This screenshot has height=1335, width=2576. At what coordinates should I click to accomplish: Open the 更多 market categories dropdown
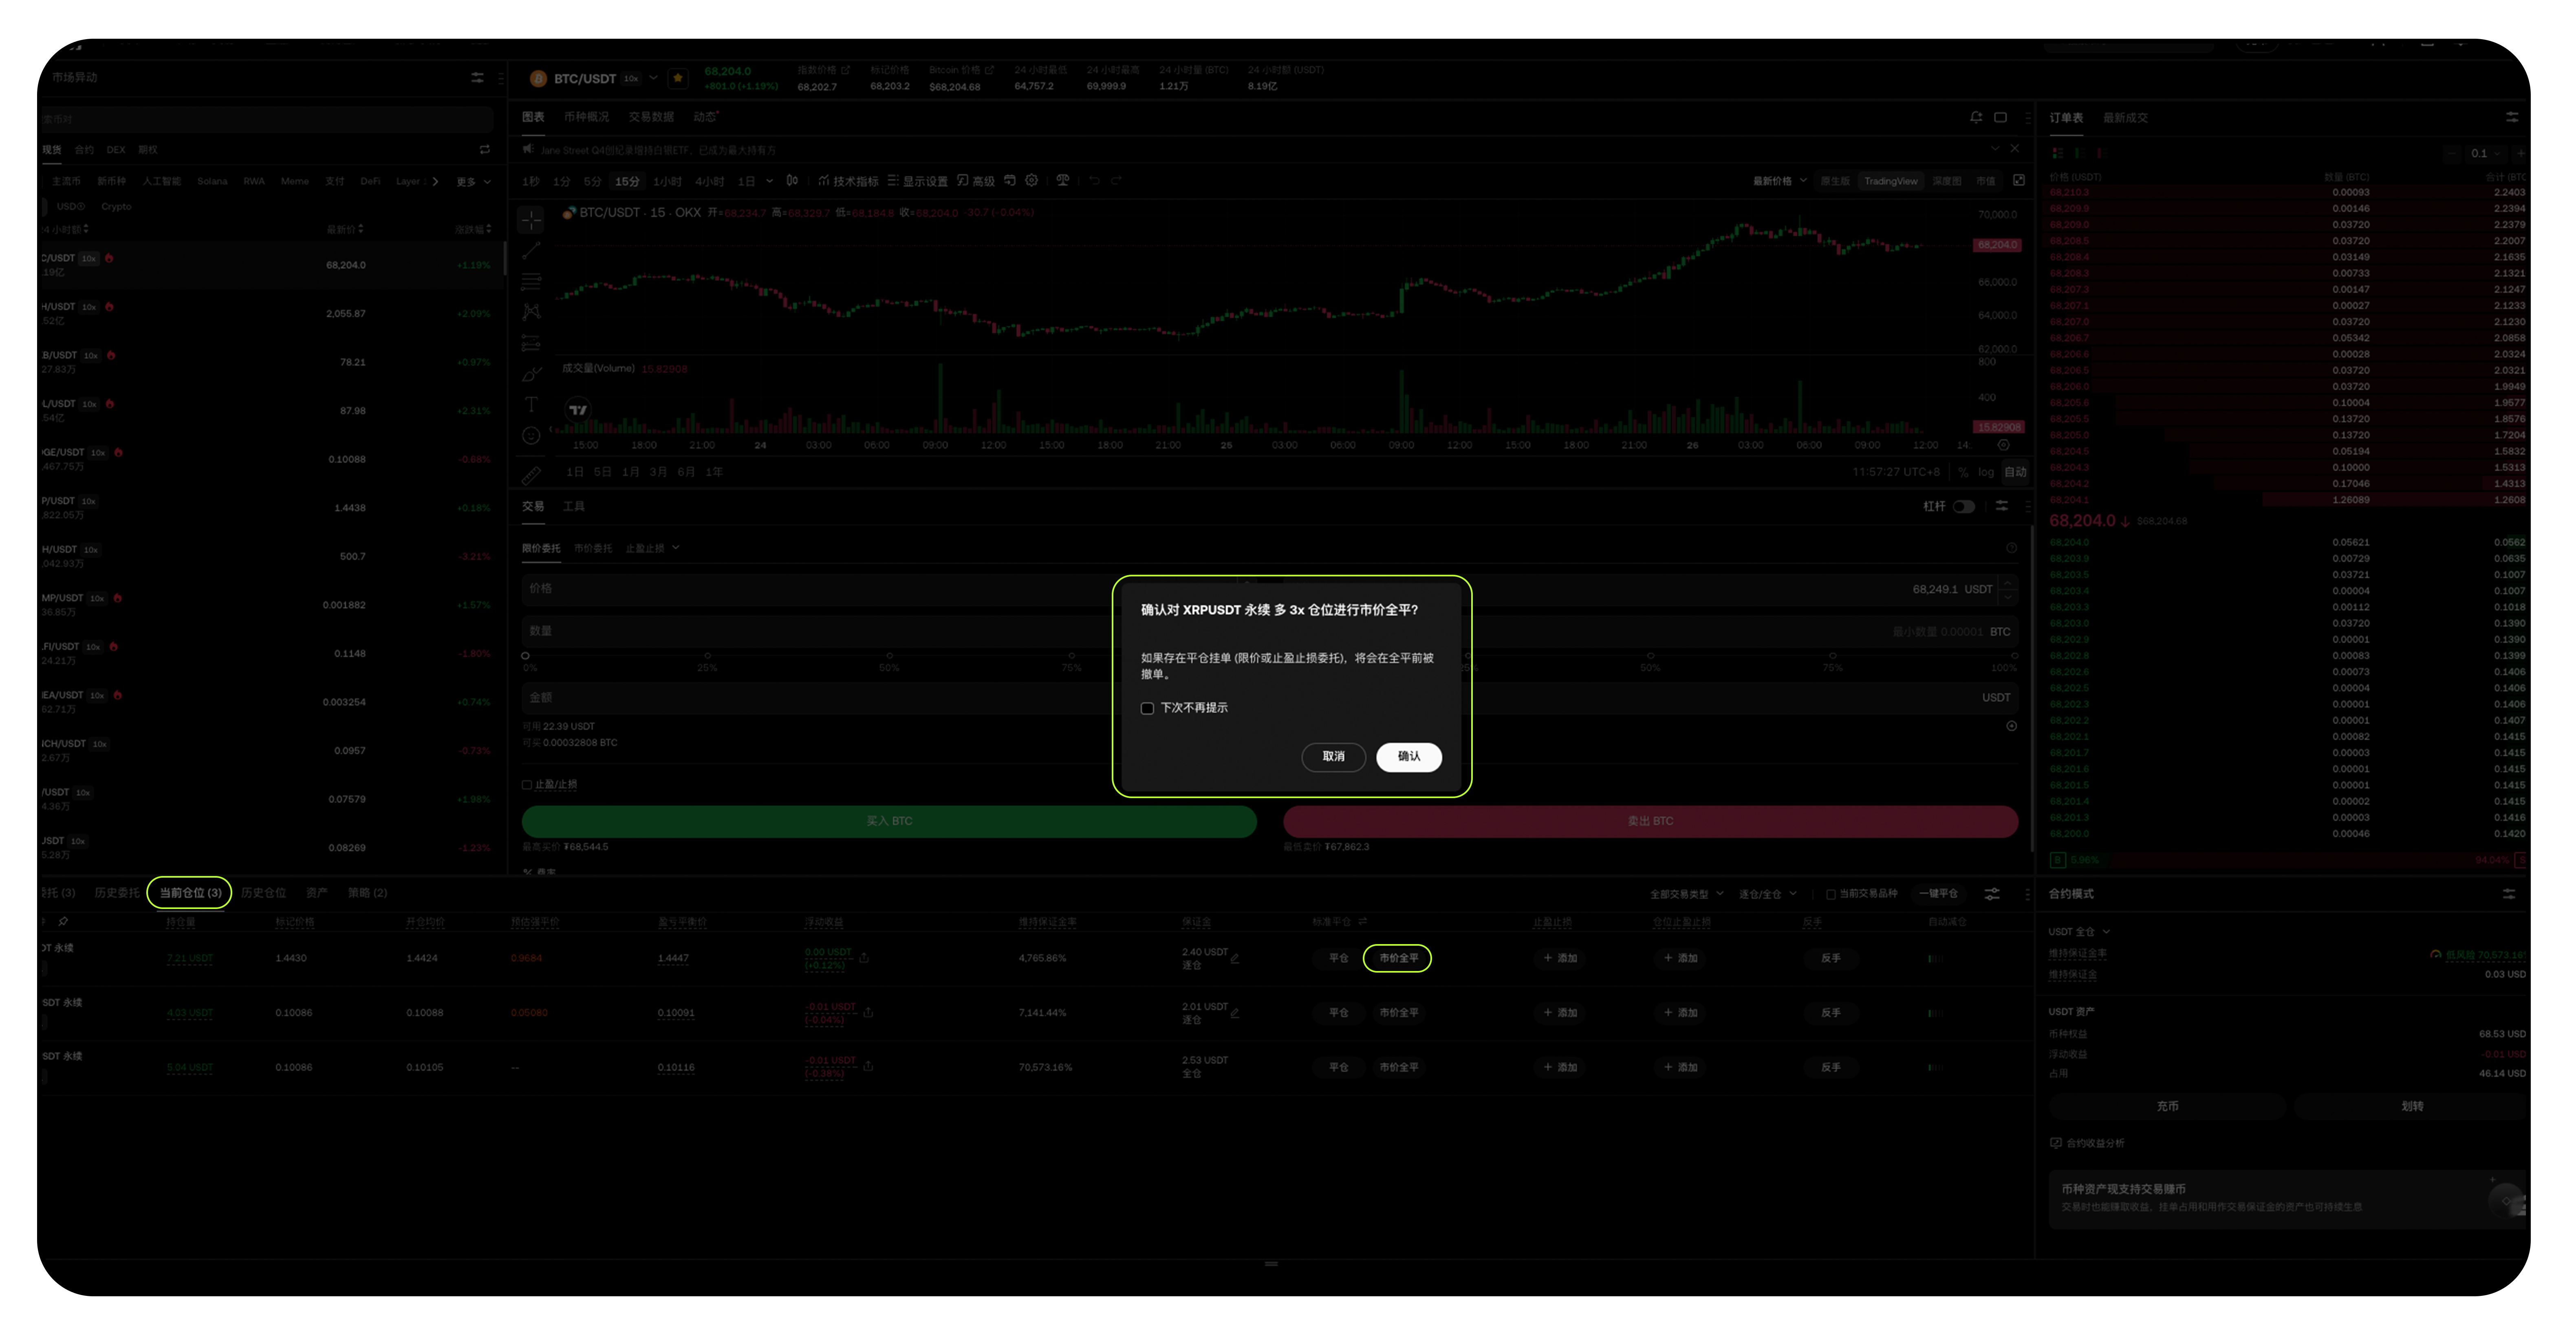473,182
